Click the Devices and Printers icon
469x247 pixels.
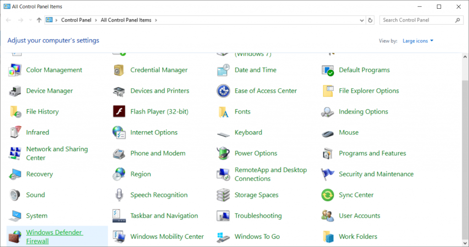(x=119, y=91)
